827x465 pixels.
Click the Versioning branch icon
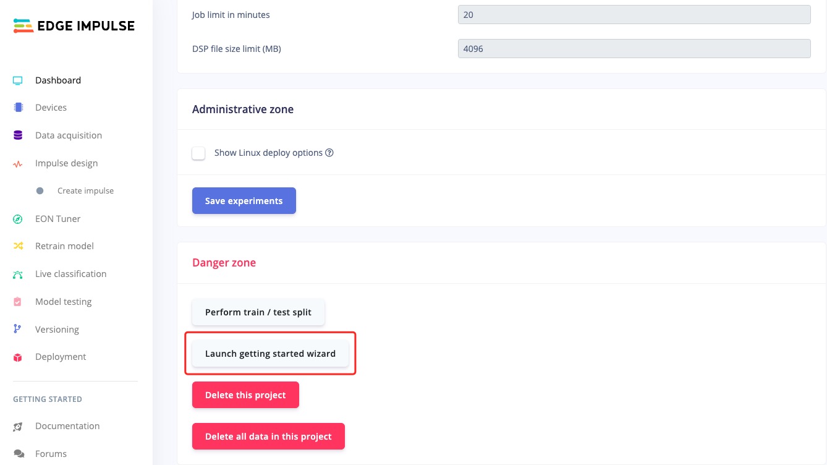click(18, 330)
